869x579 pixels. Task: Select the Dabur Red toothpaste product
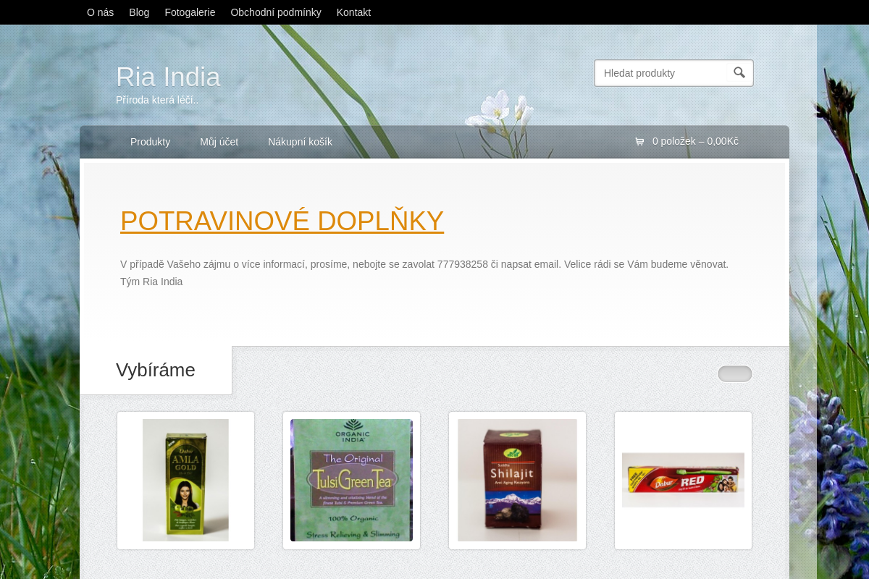point(683,480)
